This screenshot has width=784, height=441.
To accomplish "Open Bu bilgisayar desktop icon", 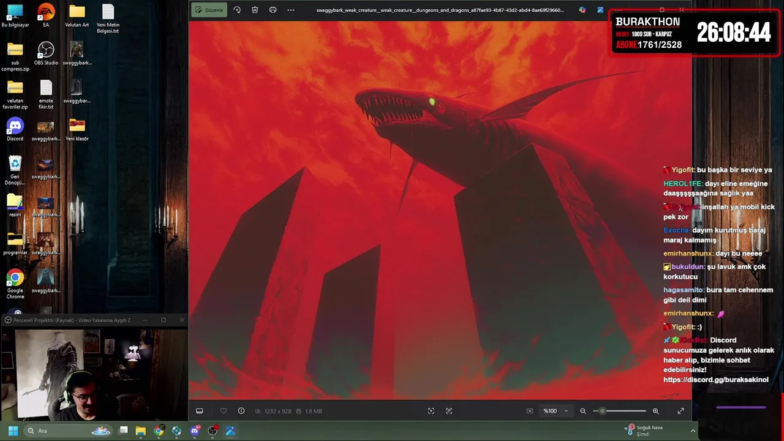I will tap(15, 16).
